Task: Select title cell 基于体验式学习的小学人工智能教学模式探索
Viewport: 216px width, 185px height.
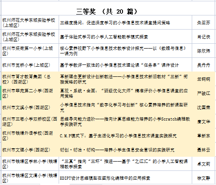Action: 125,37
